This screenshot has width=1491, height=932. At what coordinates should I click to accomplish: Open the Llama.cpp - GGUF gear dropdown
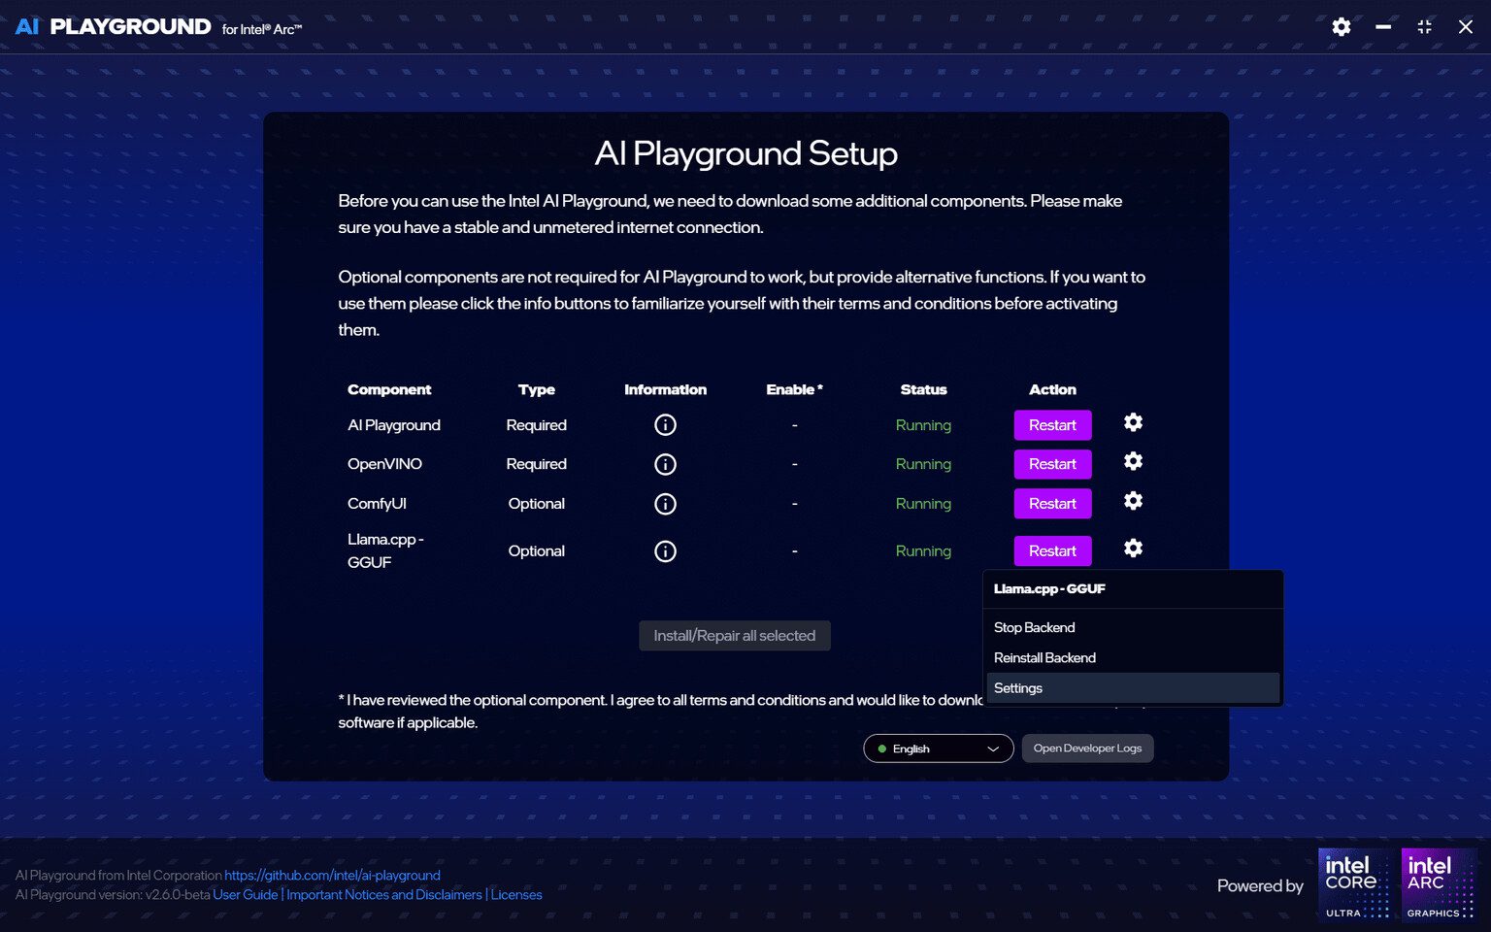[x=1133, y=549]
